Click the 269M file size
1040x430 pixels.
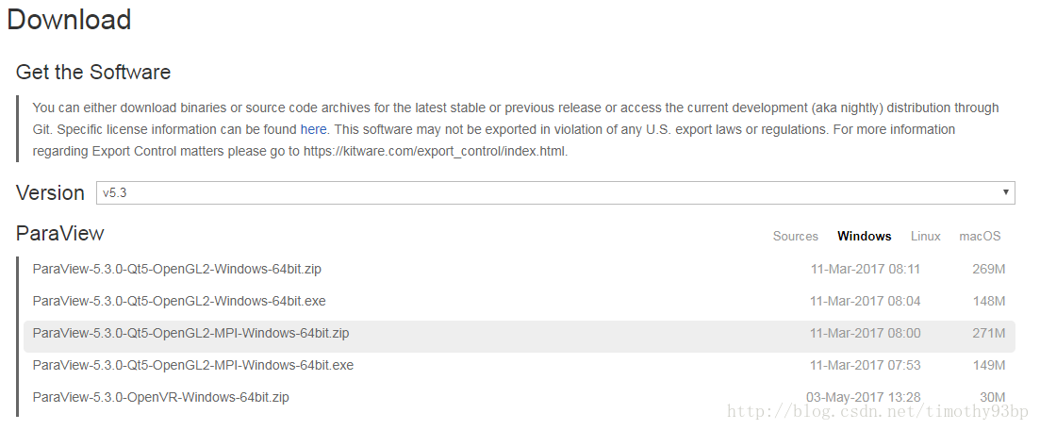(988, 269)
